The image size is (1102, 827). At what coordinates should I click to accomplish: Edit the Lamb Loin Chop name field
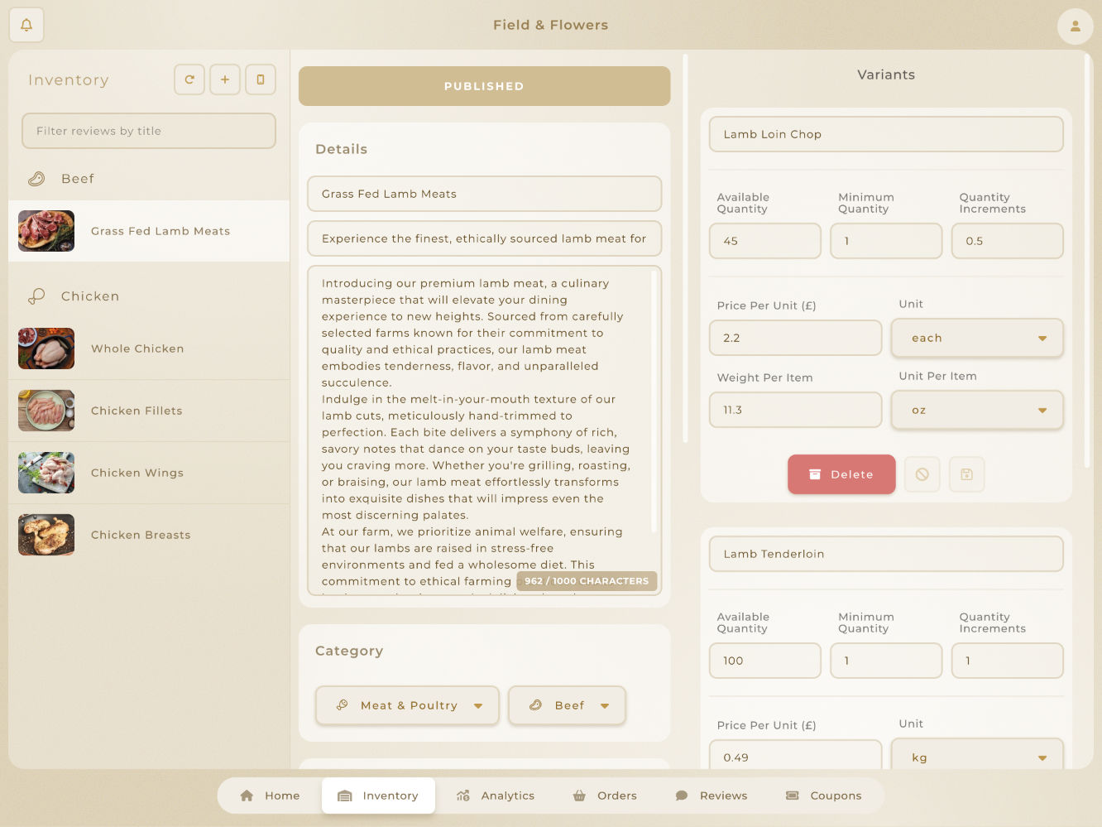886,134
